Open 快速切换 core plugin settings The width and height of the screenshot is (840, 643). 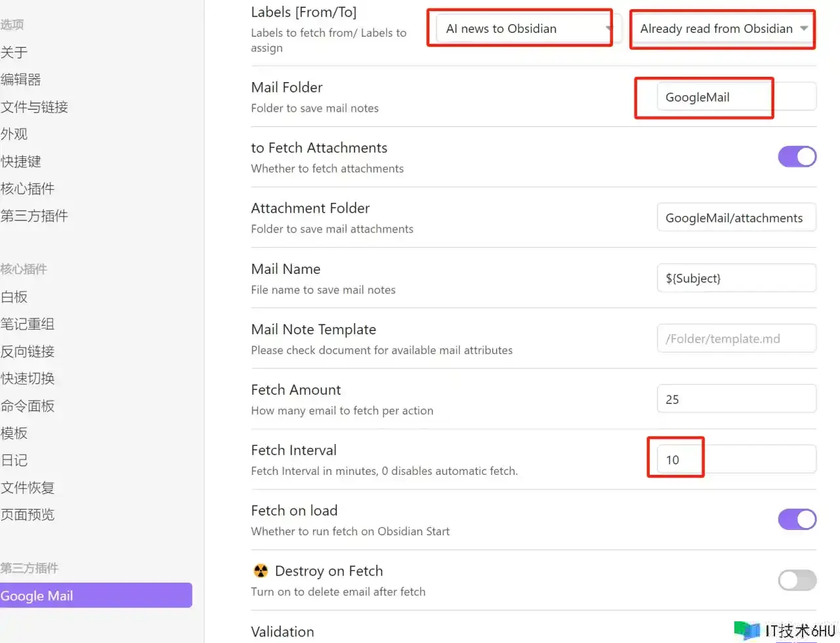[x=28, y=378]
